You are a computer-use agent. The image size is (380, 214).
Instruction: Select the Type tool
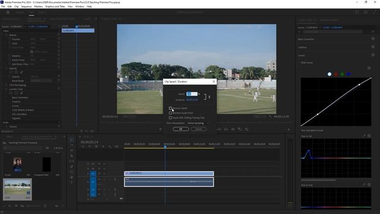(72, 182)
